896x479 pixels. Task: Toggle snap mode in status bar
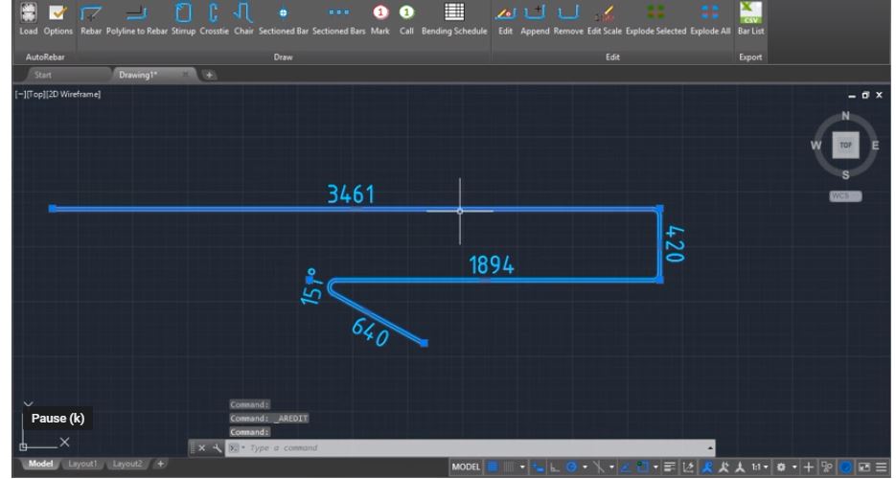pyautogui.click(x=508, y=467)
